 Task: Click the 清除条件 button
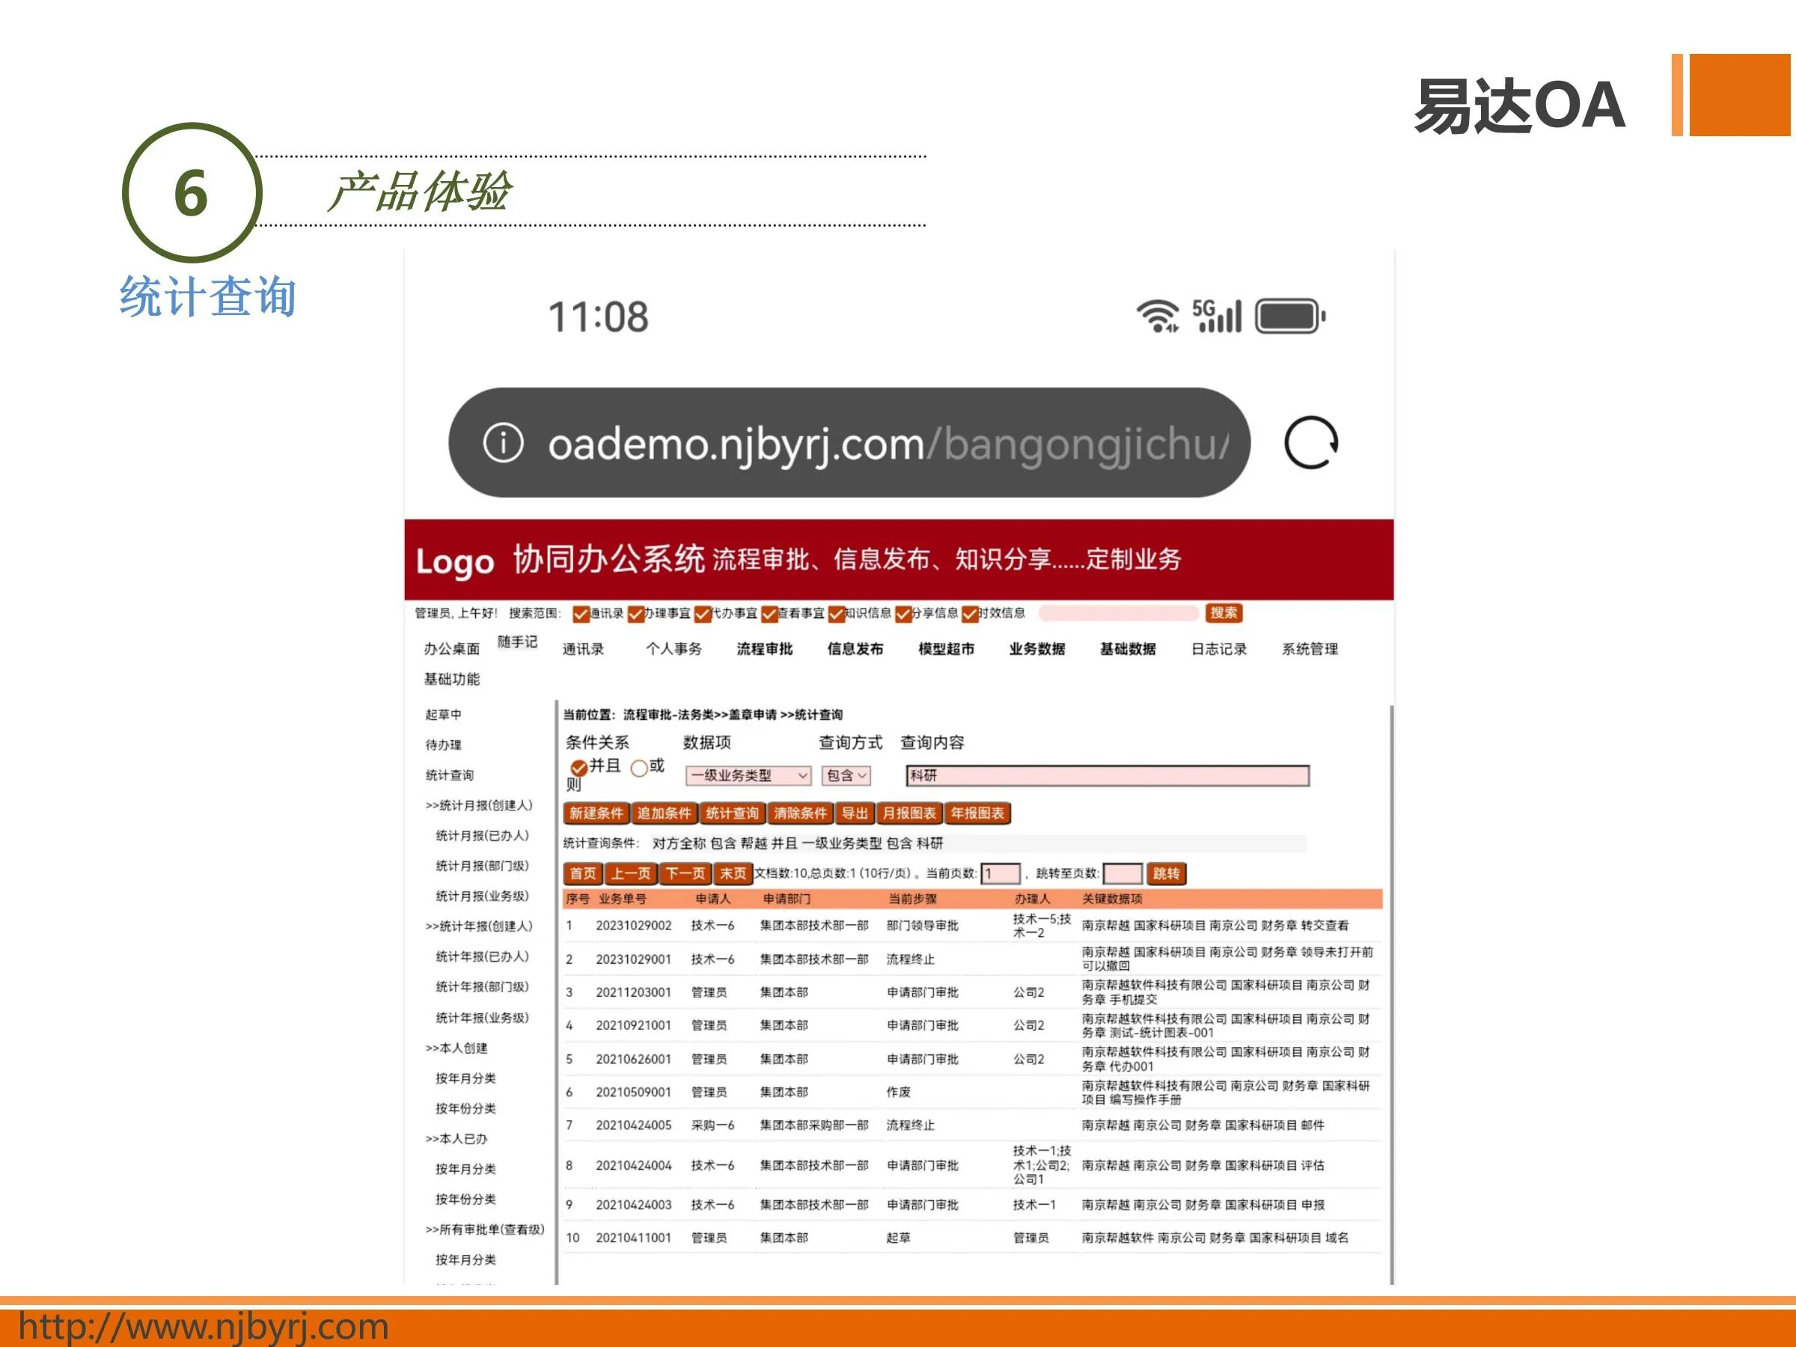coord(800,813)
